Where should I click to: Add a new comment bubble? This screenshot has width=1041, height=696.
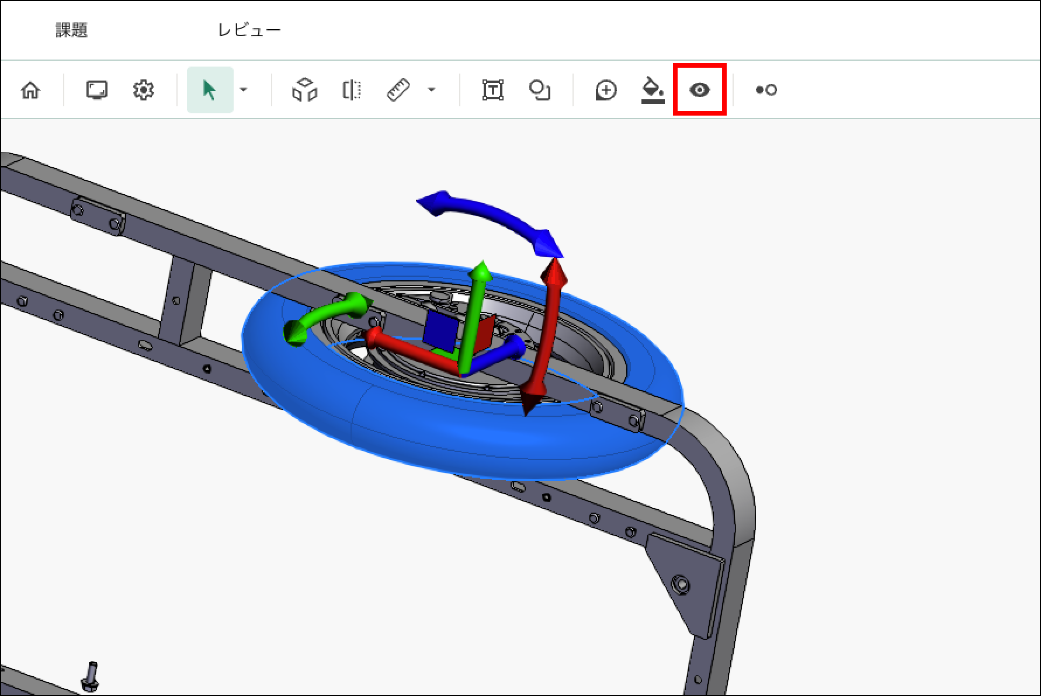click(x=606, y=90)
